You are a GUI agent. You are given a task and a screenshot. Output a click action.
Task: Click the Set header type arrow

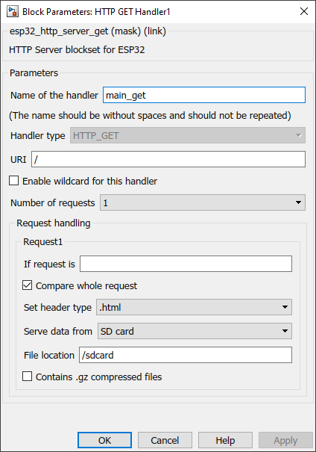285,307
